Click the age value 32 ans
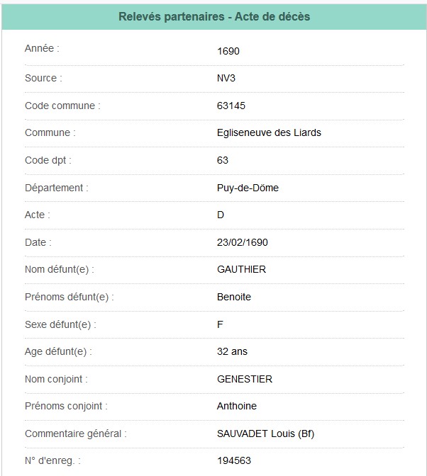This screenshot has width=427, height=476. (232, 352)
